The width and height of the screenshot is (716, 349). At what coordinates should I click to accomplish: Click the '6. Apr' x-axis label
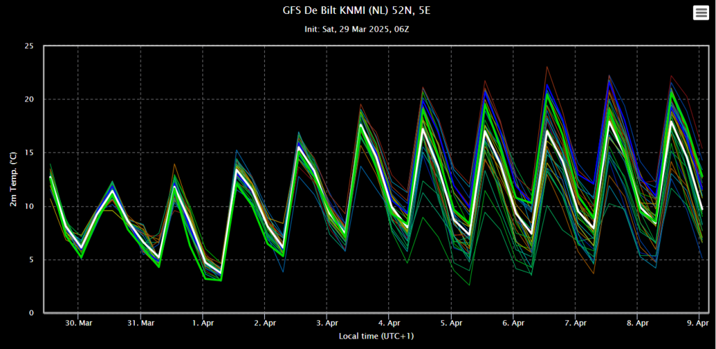coord(513,323)
